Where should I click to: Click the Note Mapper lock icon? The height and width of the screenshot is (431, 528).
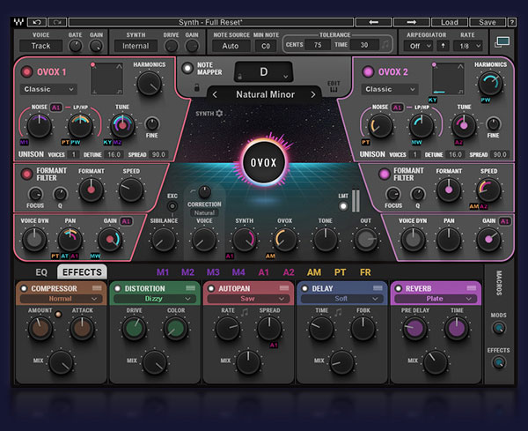[197, 87]
